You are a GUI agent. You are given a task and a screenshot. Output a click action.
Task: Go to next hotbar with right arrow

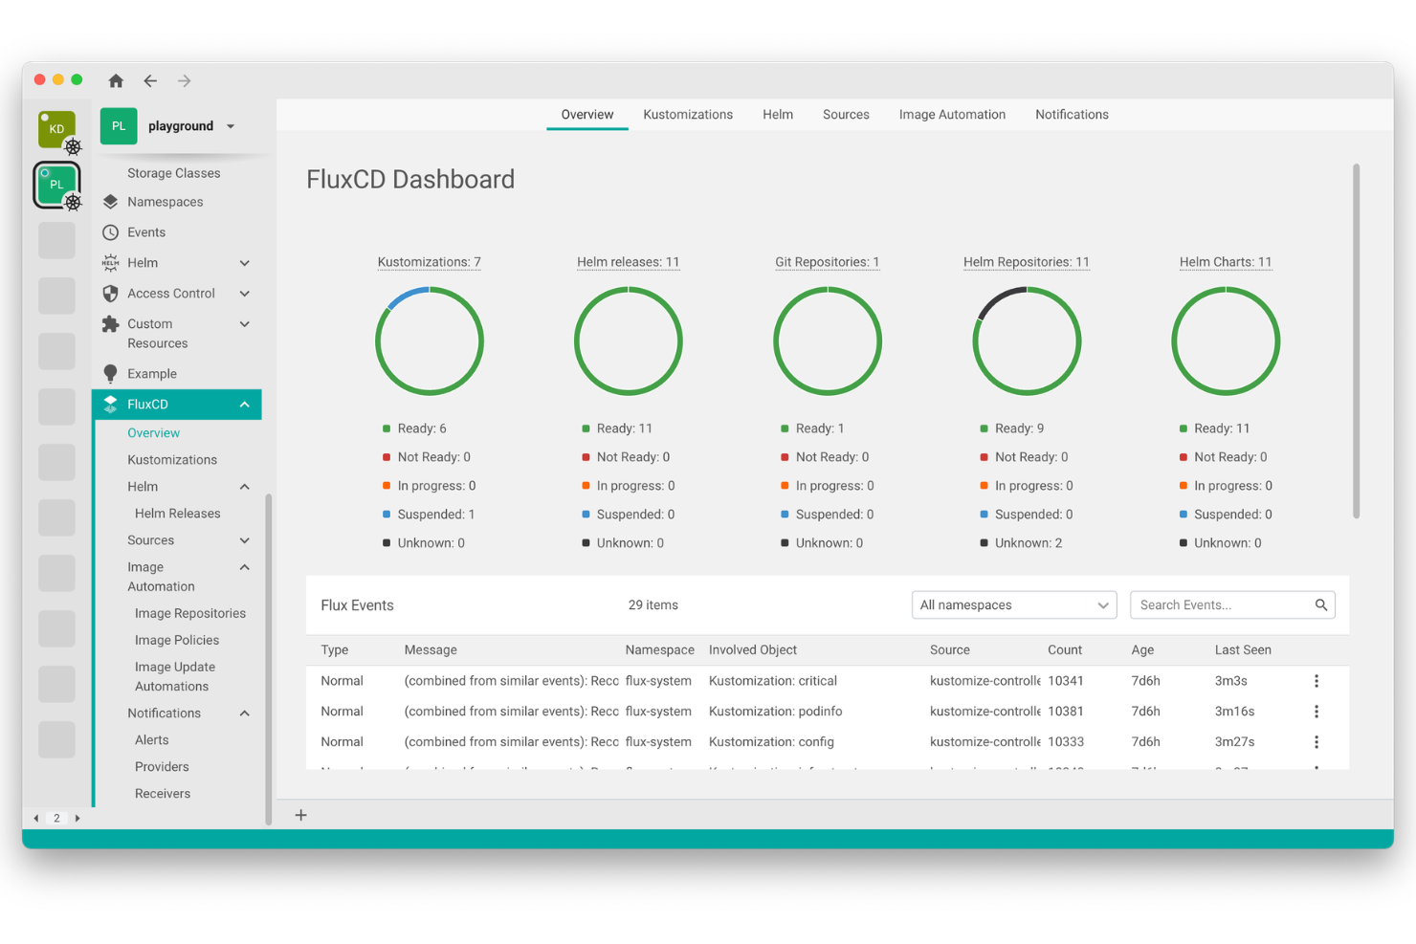[x=77, y=819]
